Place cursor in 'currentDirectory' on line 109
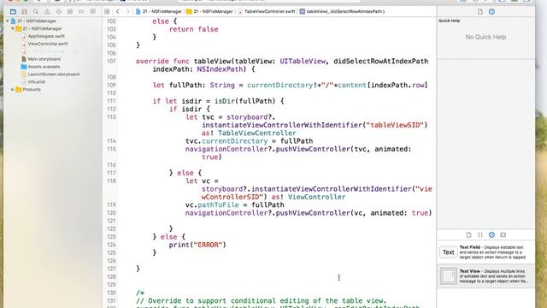 pyautogui.click(x=279, y=86)
